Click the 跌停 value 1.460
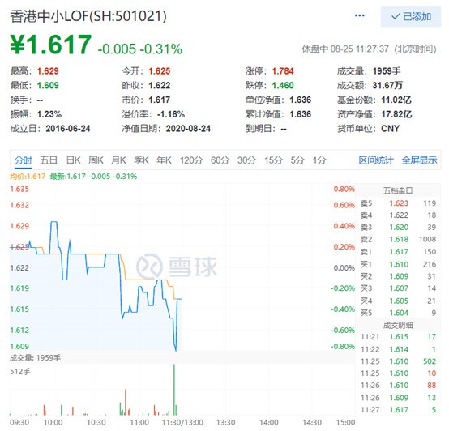The image size is (449, 431). click(283, 85)
